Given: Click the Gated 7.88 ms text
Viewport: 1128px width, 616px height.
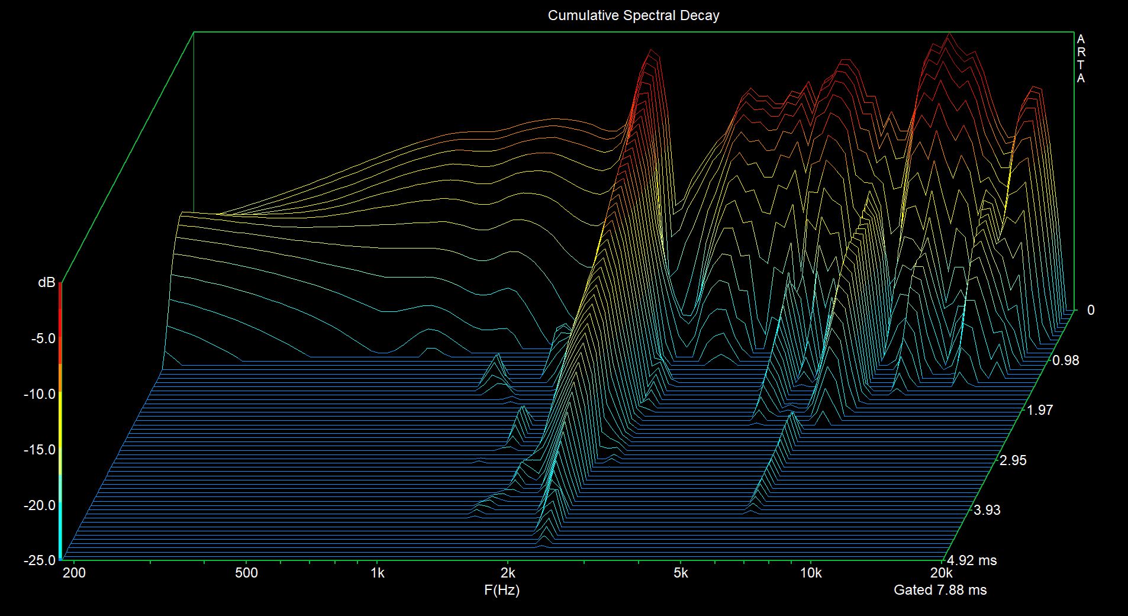Looking at the screenshot, I should click(x=940, y=590).
